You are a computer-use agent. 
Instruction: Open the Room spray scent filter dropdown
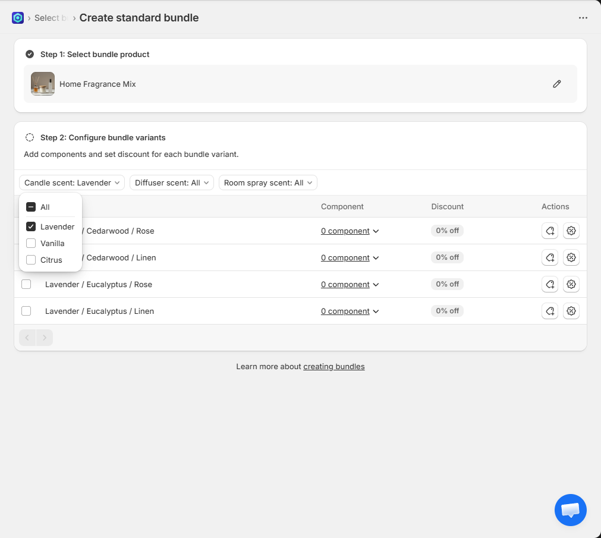[268, 183]
